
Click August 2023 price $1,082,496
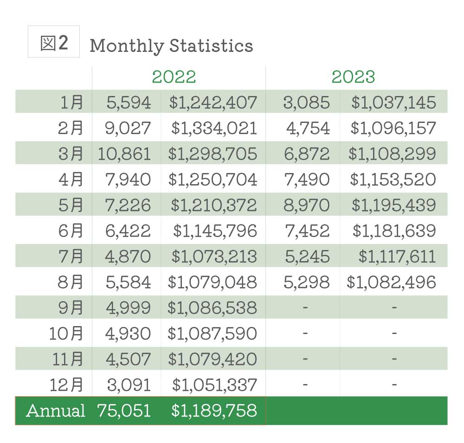pyautogui.click(x=391, y=282)
